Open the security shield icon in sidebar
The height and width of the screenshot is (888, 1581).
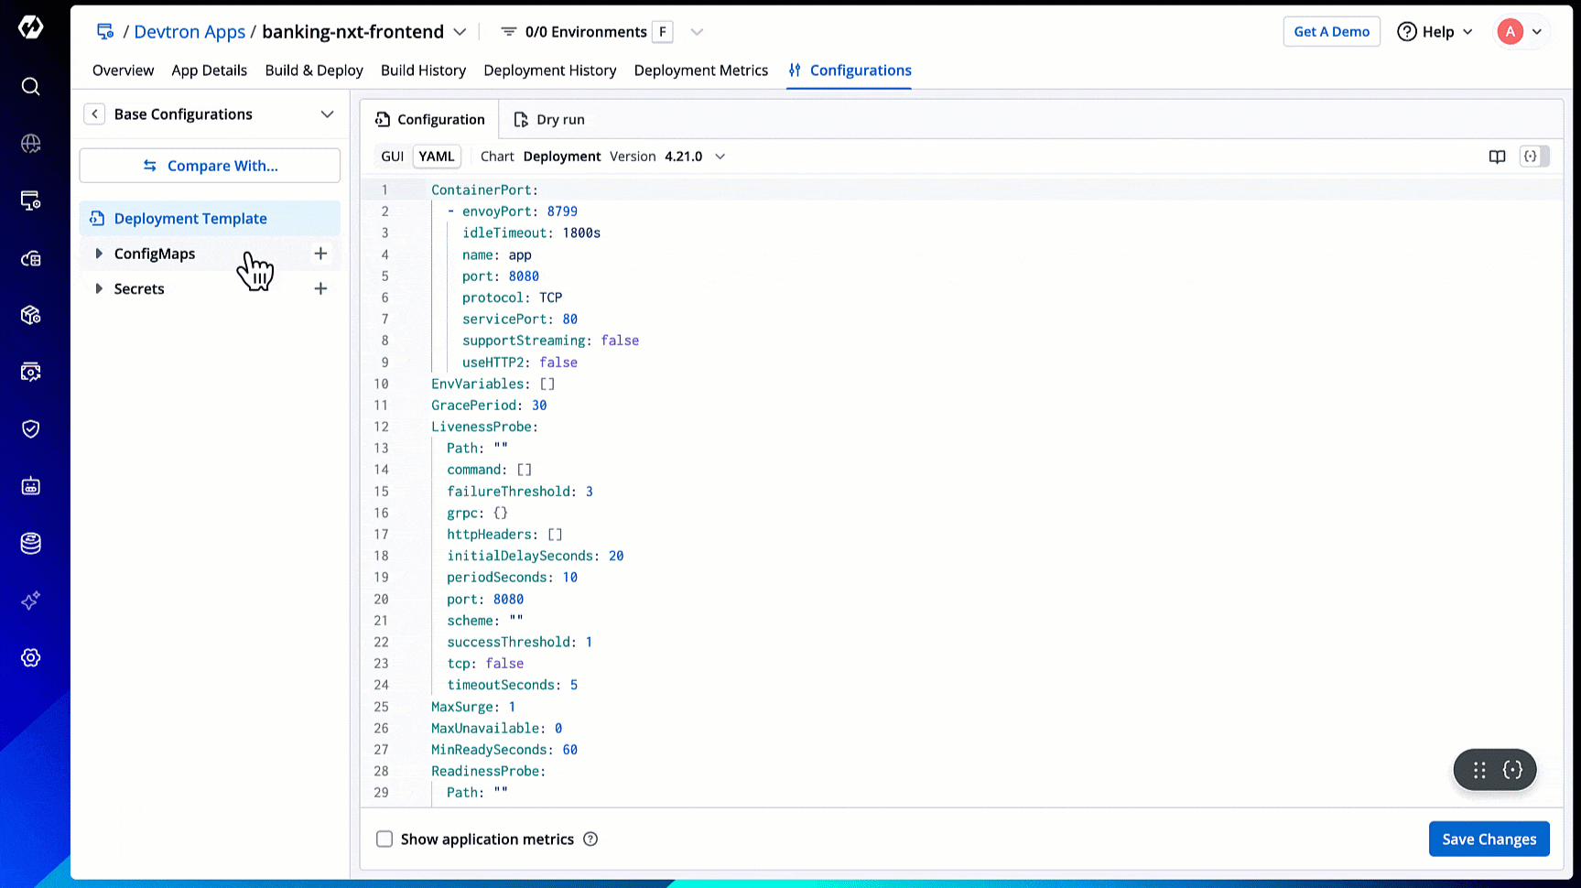coord(30,429)
